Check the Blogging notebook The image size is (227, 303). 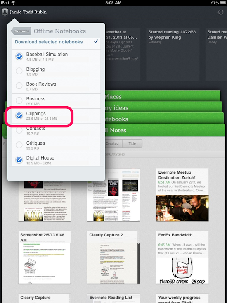19,71
